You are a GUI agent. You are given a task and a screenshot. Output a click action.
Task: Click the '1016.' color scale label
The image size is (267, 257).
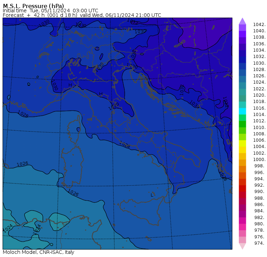pyautogui.click(x=259, y=108)
